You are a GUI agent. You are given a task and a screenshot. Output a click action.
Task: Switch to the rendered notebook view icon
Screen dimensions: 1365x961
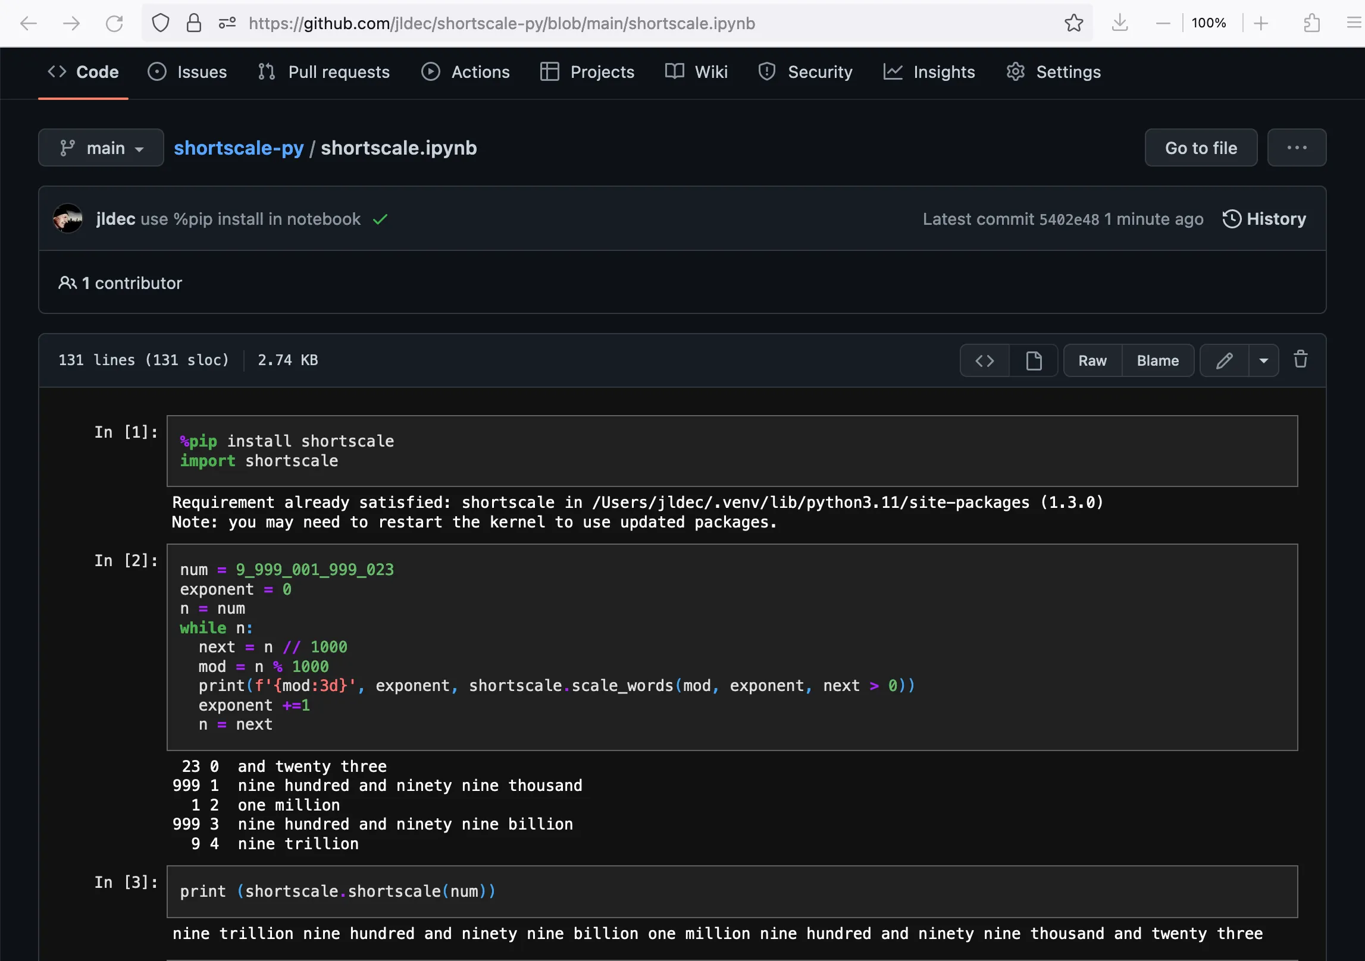1034,360
